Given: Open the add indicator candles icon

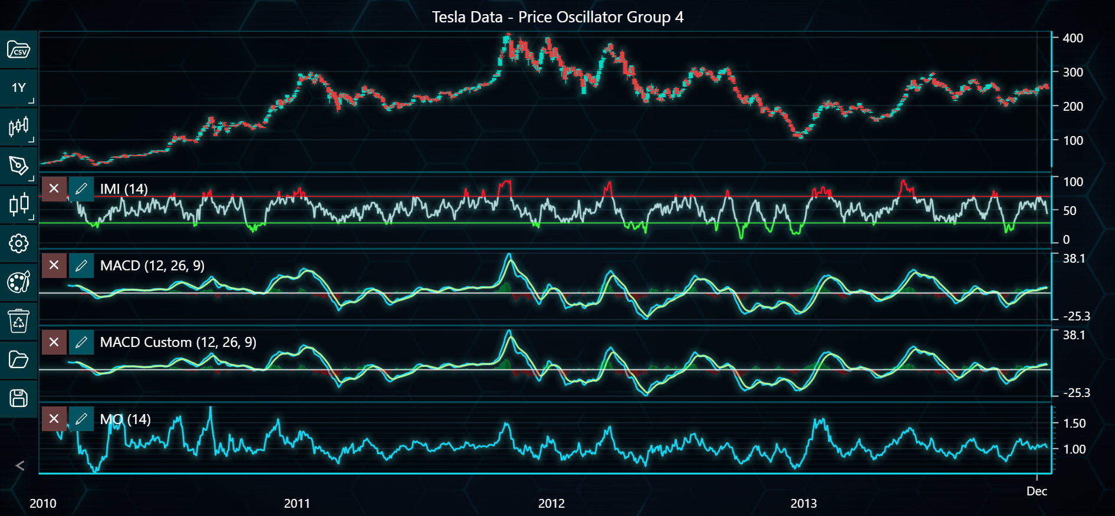Looking at the screenshot, I should [18, 204].
